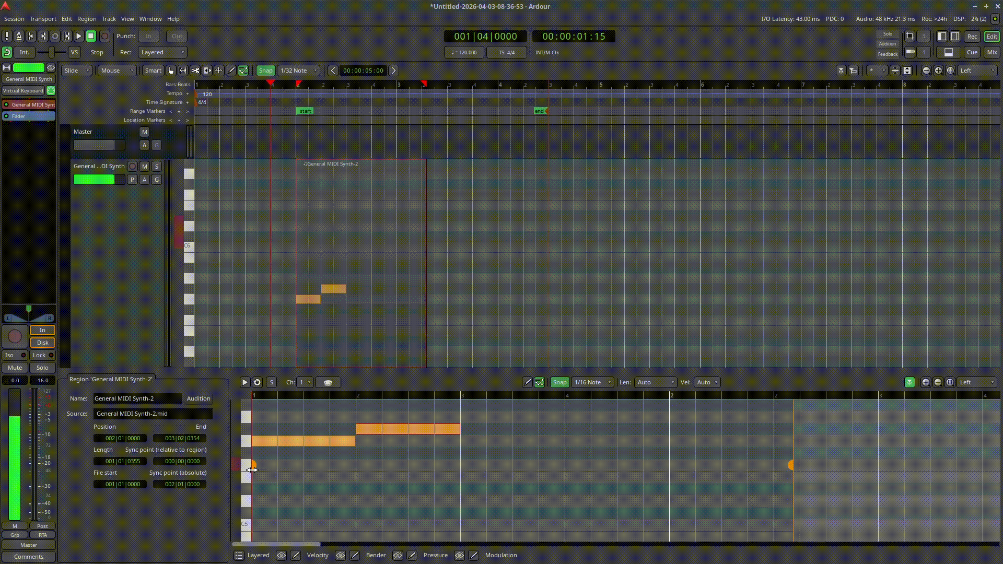
Task: Open the 1/32 Note grid dropdown
Action: [299, 70]
